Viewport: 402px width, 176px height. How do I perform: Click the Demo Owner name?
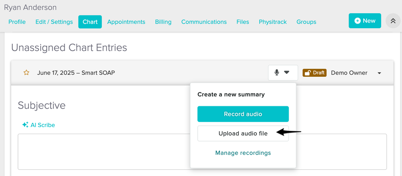[x=349, y=73]
